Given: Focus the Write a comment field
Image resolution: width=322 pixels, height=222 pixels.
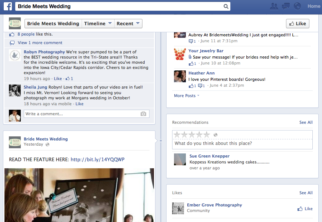Looking at the screenshot, I should click(x=86, y=114).
